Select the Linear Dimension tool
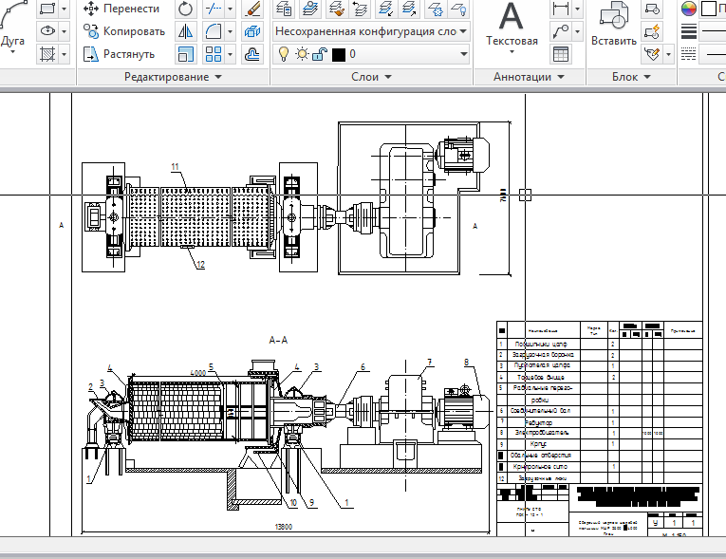The height and width of the screenshot is (559, 726). (x=561, y=9)
